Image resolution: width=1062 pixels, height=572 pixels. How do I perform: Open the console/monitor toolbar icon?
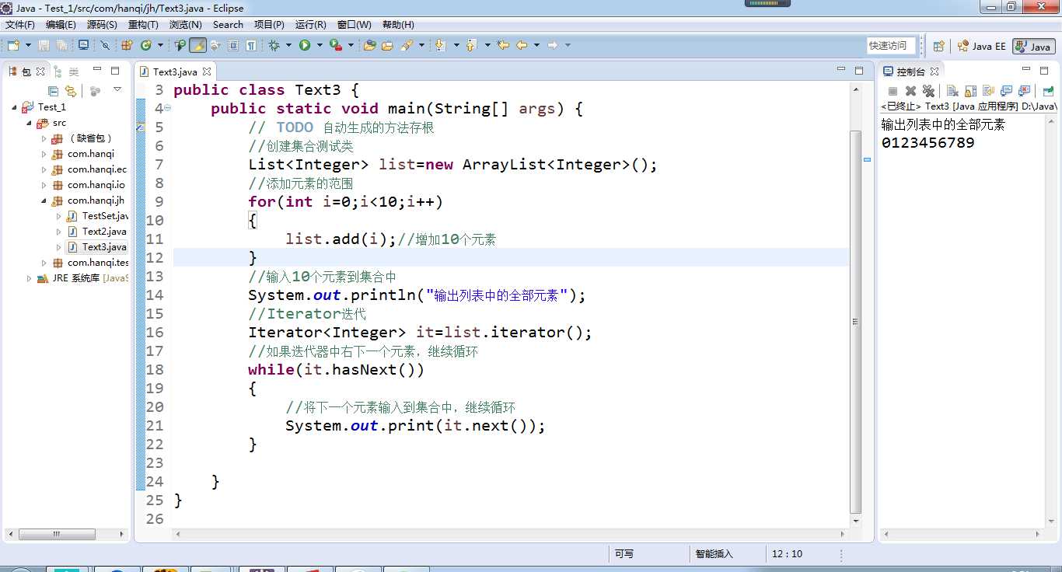coord(83,46)
